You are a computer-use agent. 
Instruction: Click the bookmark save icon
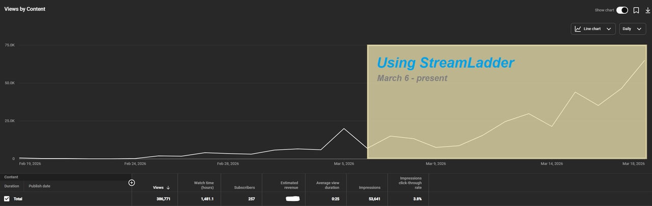[x=636, y=10]
